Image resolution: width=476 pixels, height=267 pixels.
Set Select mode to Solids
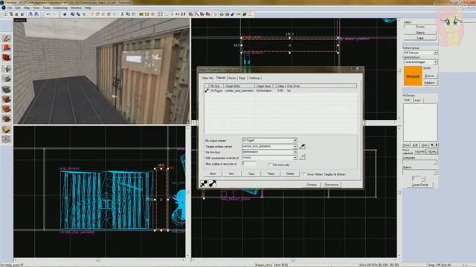pos(420,39)
